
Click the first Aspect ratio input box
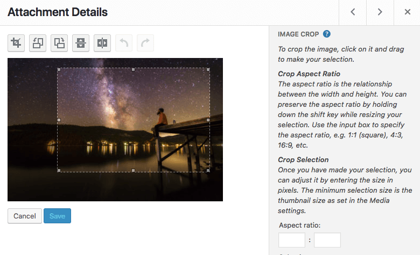pyautogui.click(x=292, y=240)
